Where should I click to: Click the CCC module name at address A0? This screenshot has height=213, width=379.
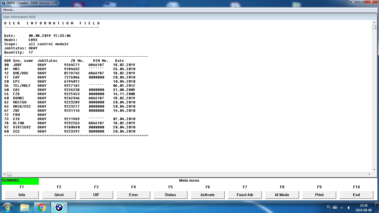(x=16, y=131)
